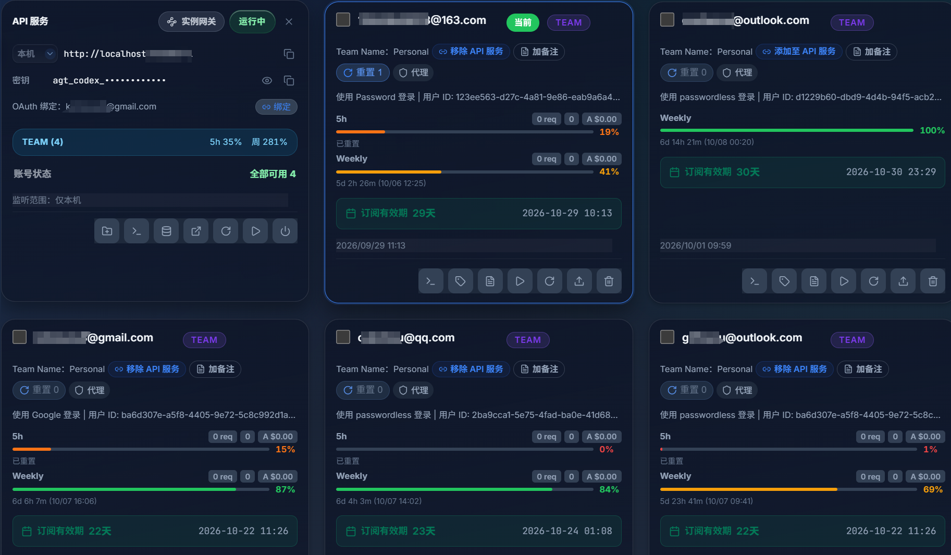Delete the 163.com account
The height and width of the screenshot is (555, 951).
[x=609, y=281]
